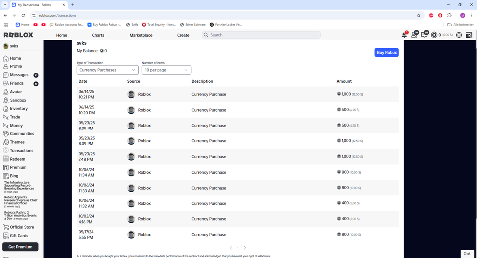
Task: Click the Get Premium button
Action: point(20,247)
